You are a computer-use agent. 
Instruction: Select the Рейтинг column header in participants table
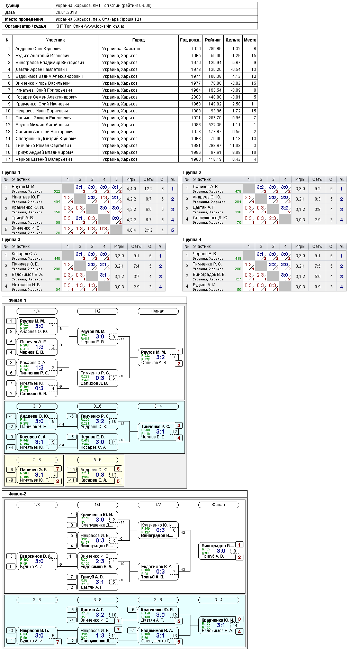click(x=213, y=40)
